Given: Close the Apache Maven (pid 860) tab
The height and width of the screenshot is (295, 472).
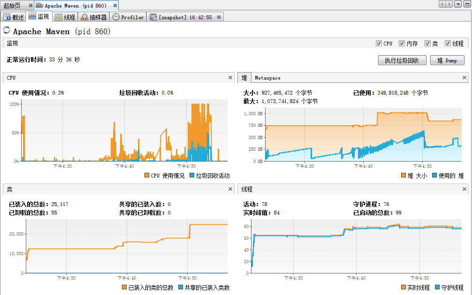Looking at the screenshot, I should (x=115, y=6).
